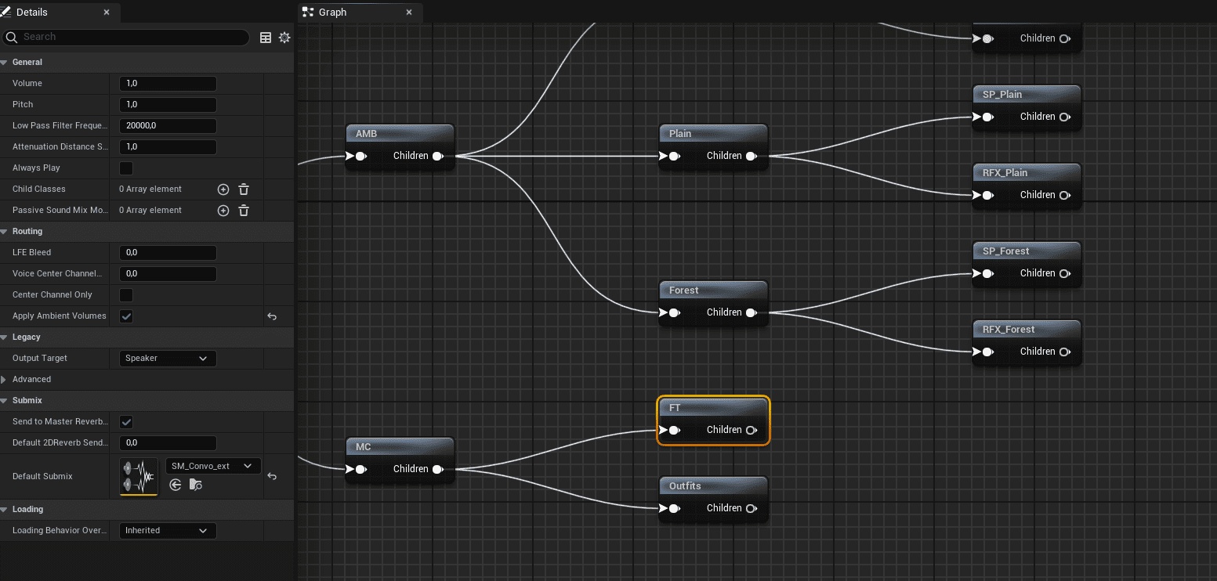The height and width of the screenshot is (581, 1217).
Task: Open the Loading Behavior Override Inherited dropdown
Action: click(167, 531)
